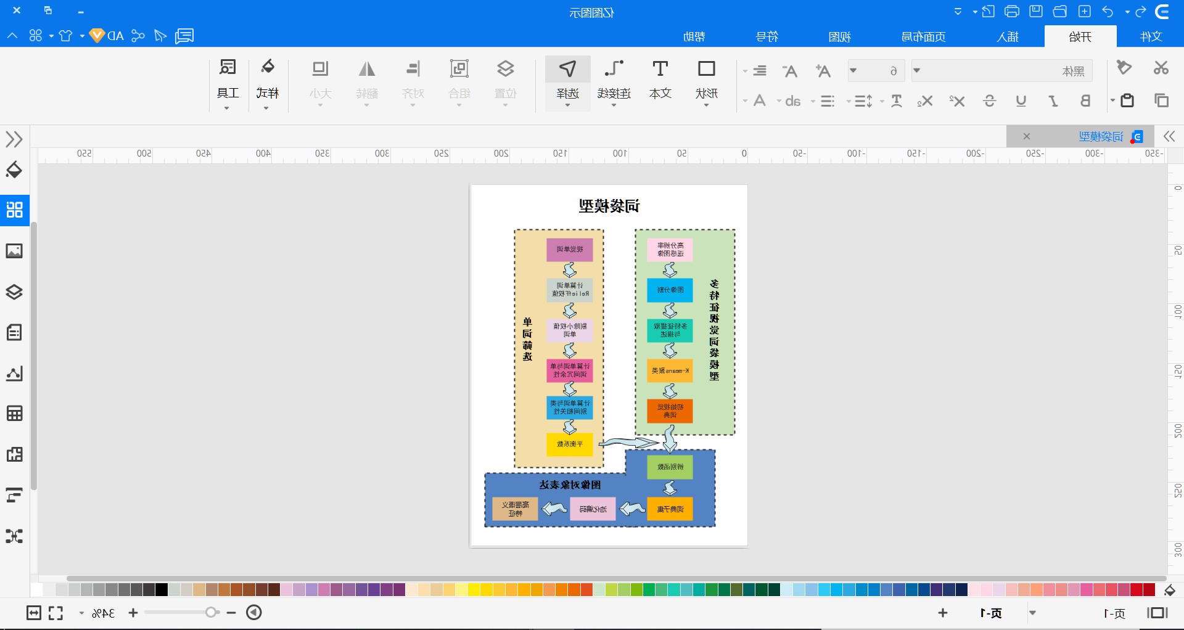Click the presentation play icon

click(254, 612)
